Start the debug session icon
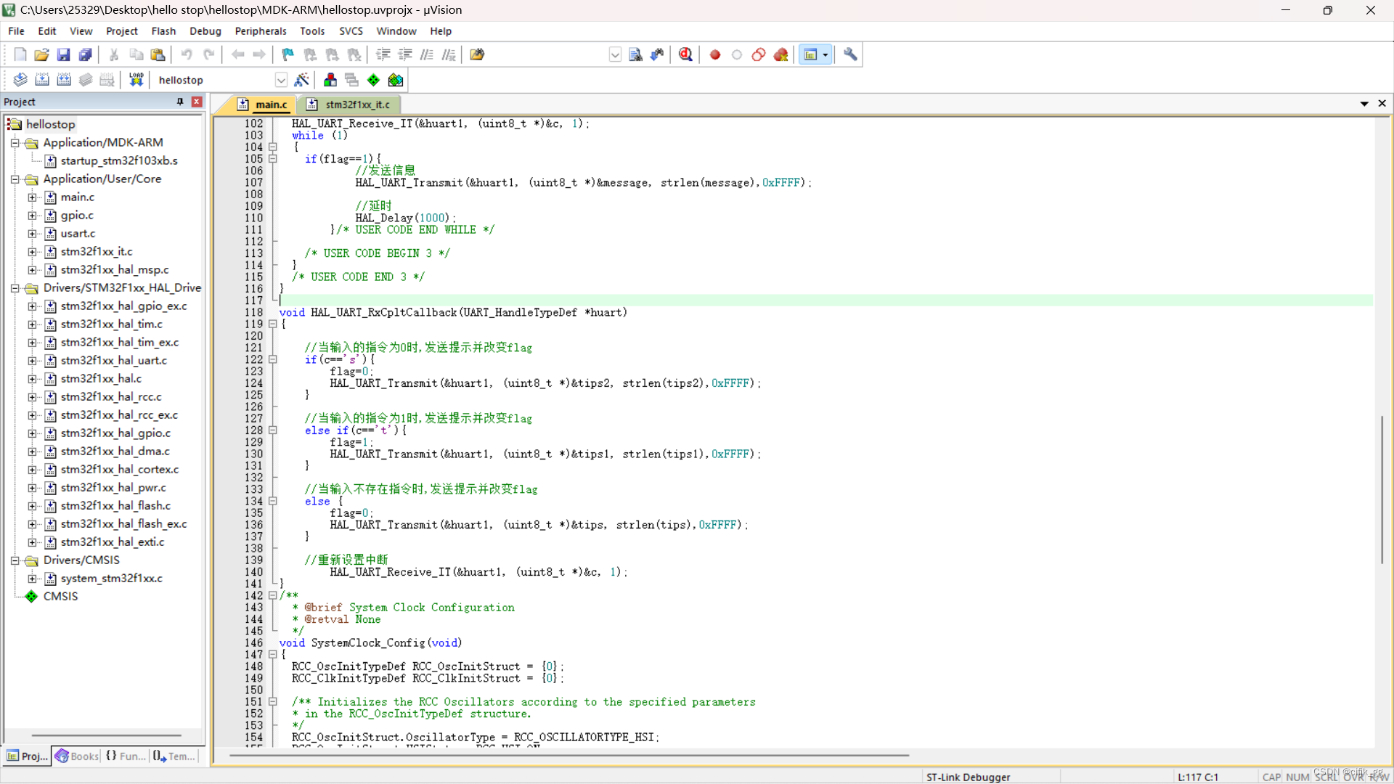This screenshot has width=1394, height=784. (x=685, y=54)
